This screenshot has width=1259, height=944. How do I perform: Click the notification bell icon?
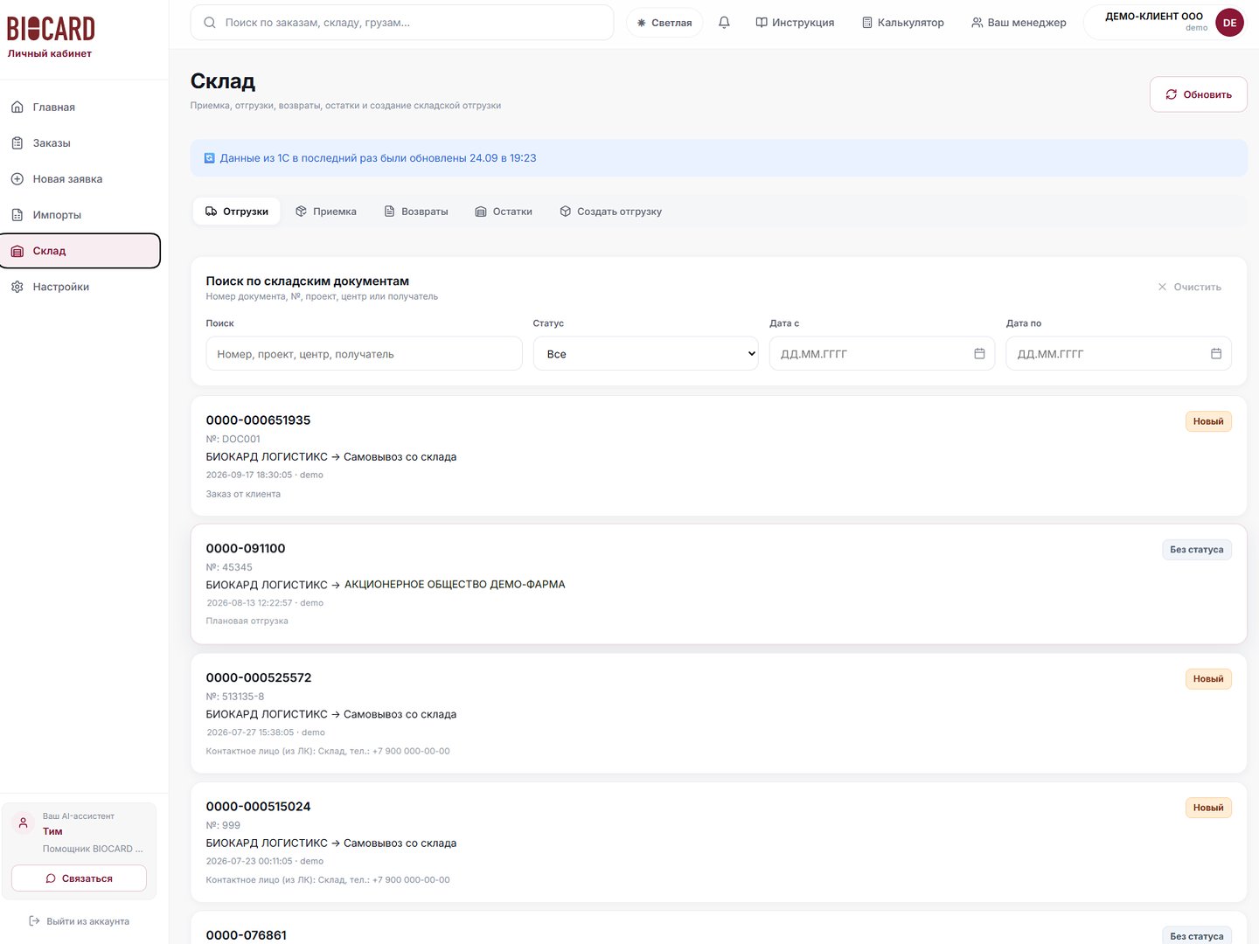click(x=724, y=23)
